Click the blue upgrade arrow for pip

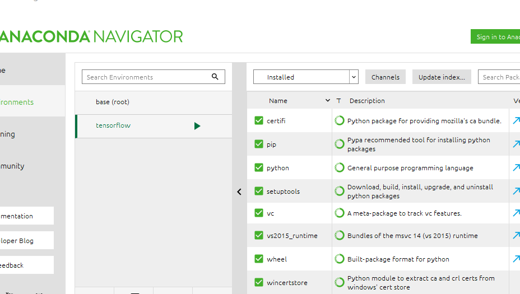click(x=516, y=144)
